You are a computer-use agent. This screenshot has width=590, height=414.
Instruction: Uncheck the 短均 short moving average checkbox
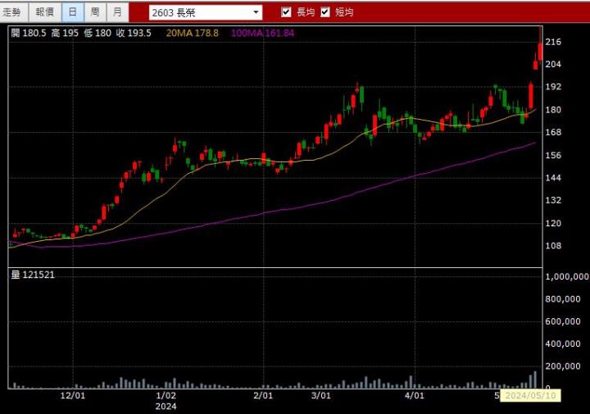click(325, 12)
